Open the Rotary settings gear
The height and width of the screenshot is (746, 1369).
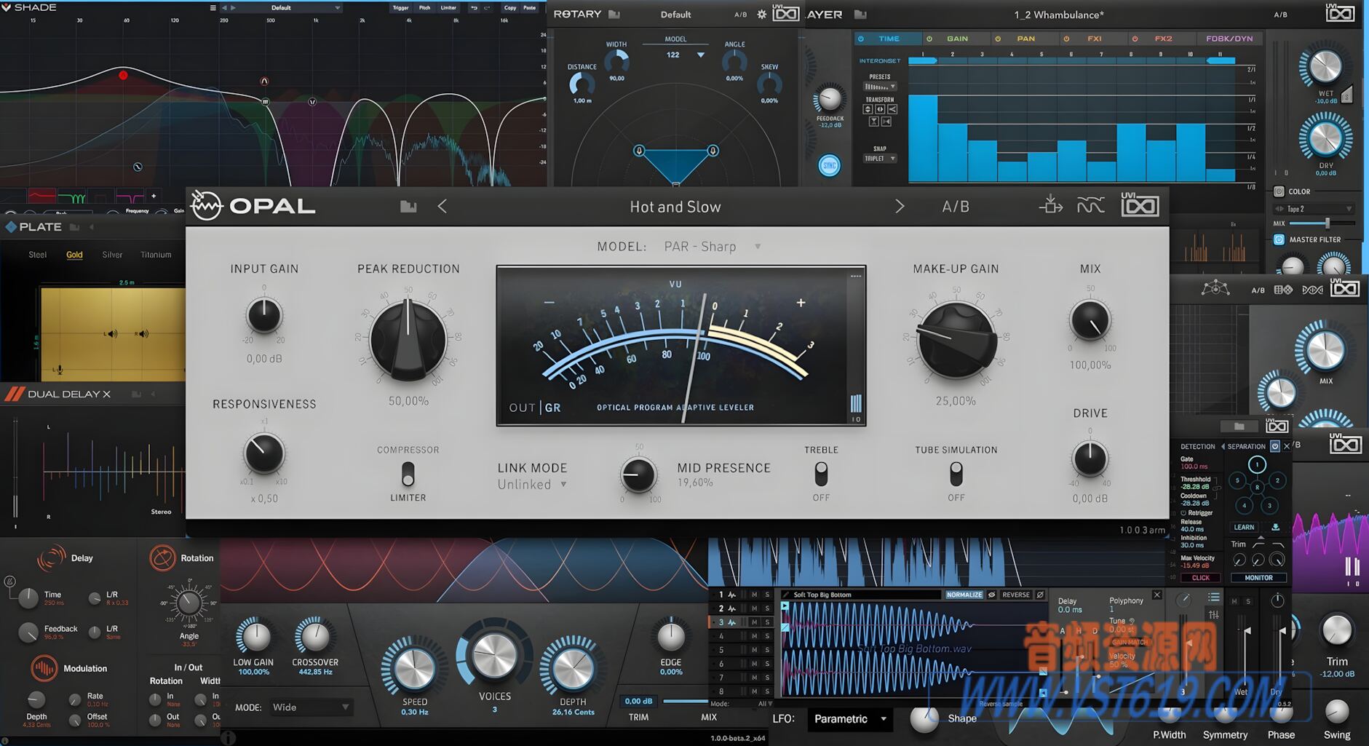pyautogui.click(x=761, y=14)
